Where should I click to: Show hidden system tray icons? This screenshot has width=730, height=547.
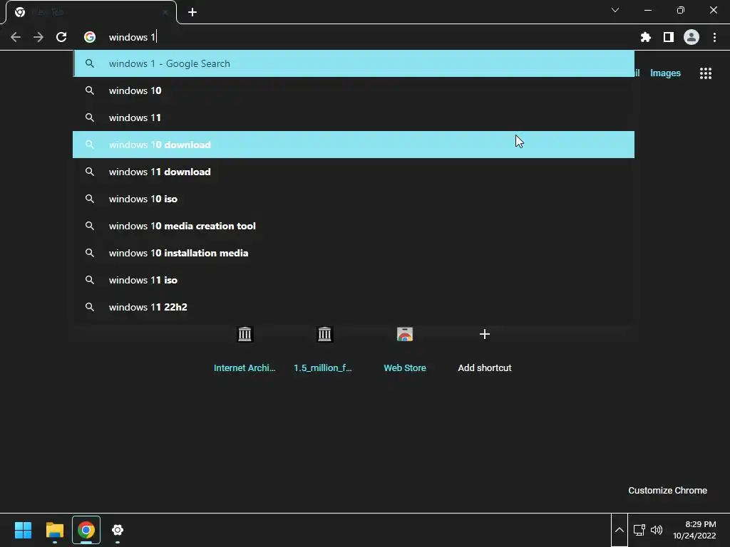pos(620,530)
